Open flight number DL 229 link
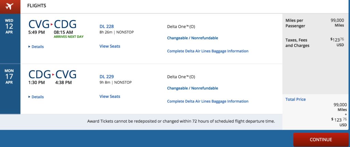 107,77
